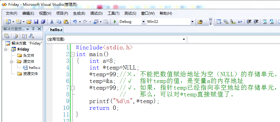The image size is (280, 122).
Task: Click the View Code icon in Solution Explorer
Action: (x=24, y=36)
